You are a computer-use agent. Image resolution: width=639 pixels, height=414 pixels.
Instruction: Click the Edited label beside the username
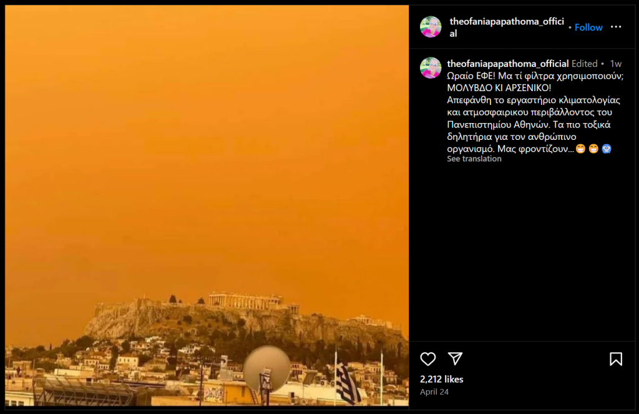click(584, 64)
